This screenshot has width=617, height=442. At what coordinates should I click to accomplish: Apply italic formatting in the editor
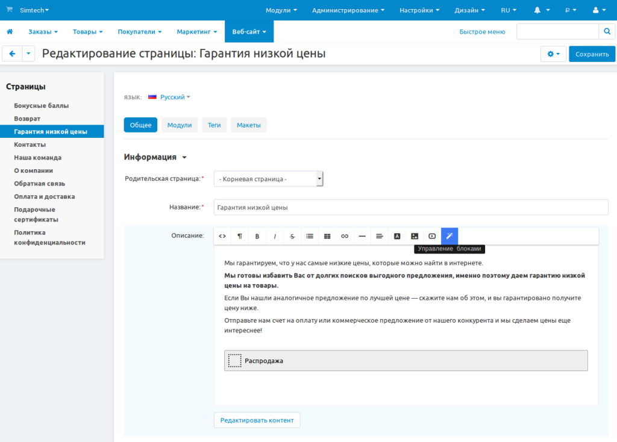(275, 236)
